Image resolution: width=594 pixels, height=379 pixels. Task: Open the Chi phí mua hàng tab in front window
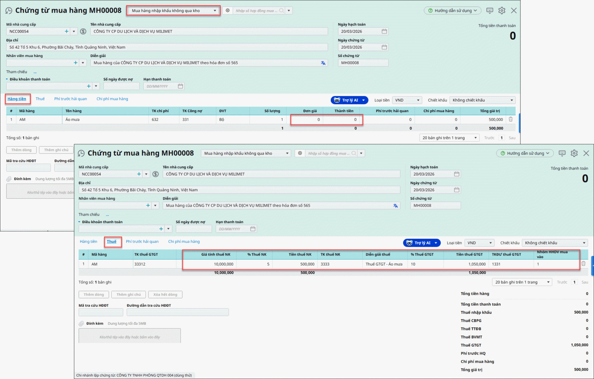[184, 241]
